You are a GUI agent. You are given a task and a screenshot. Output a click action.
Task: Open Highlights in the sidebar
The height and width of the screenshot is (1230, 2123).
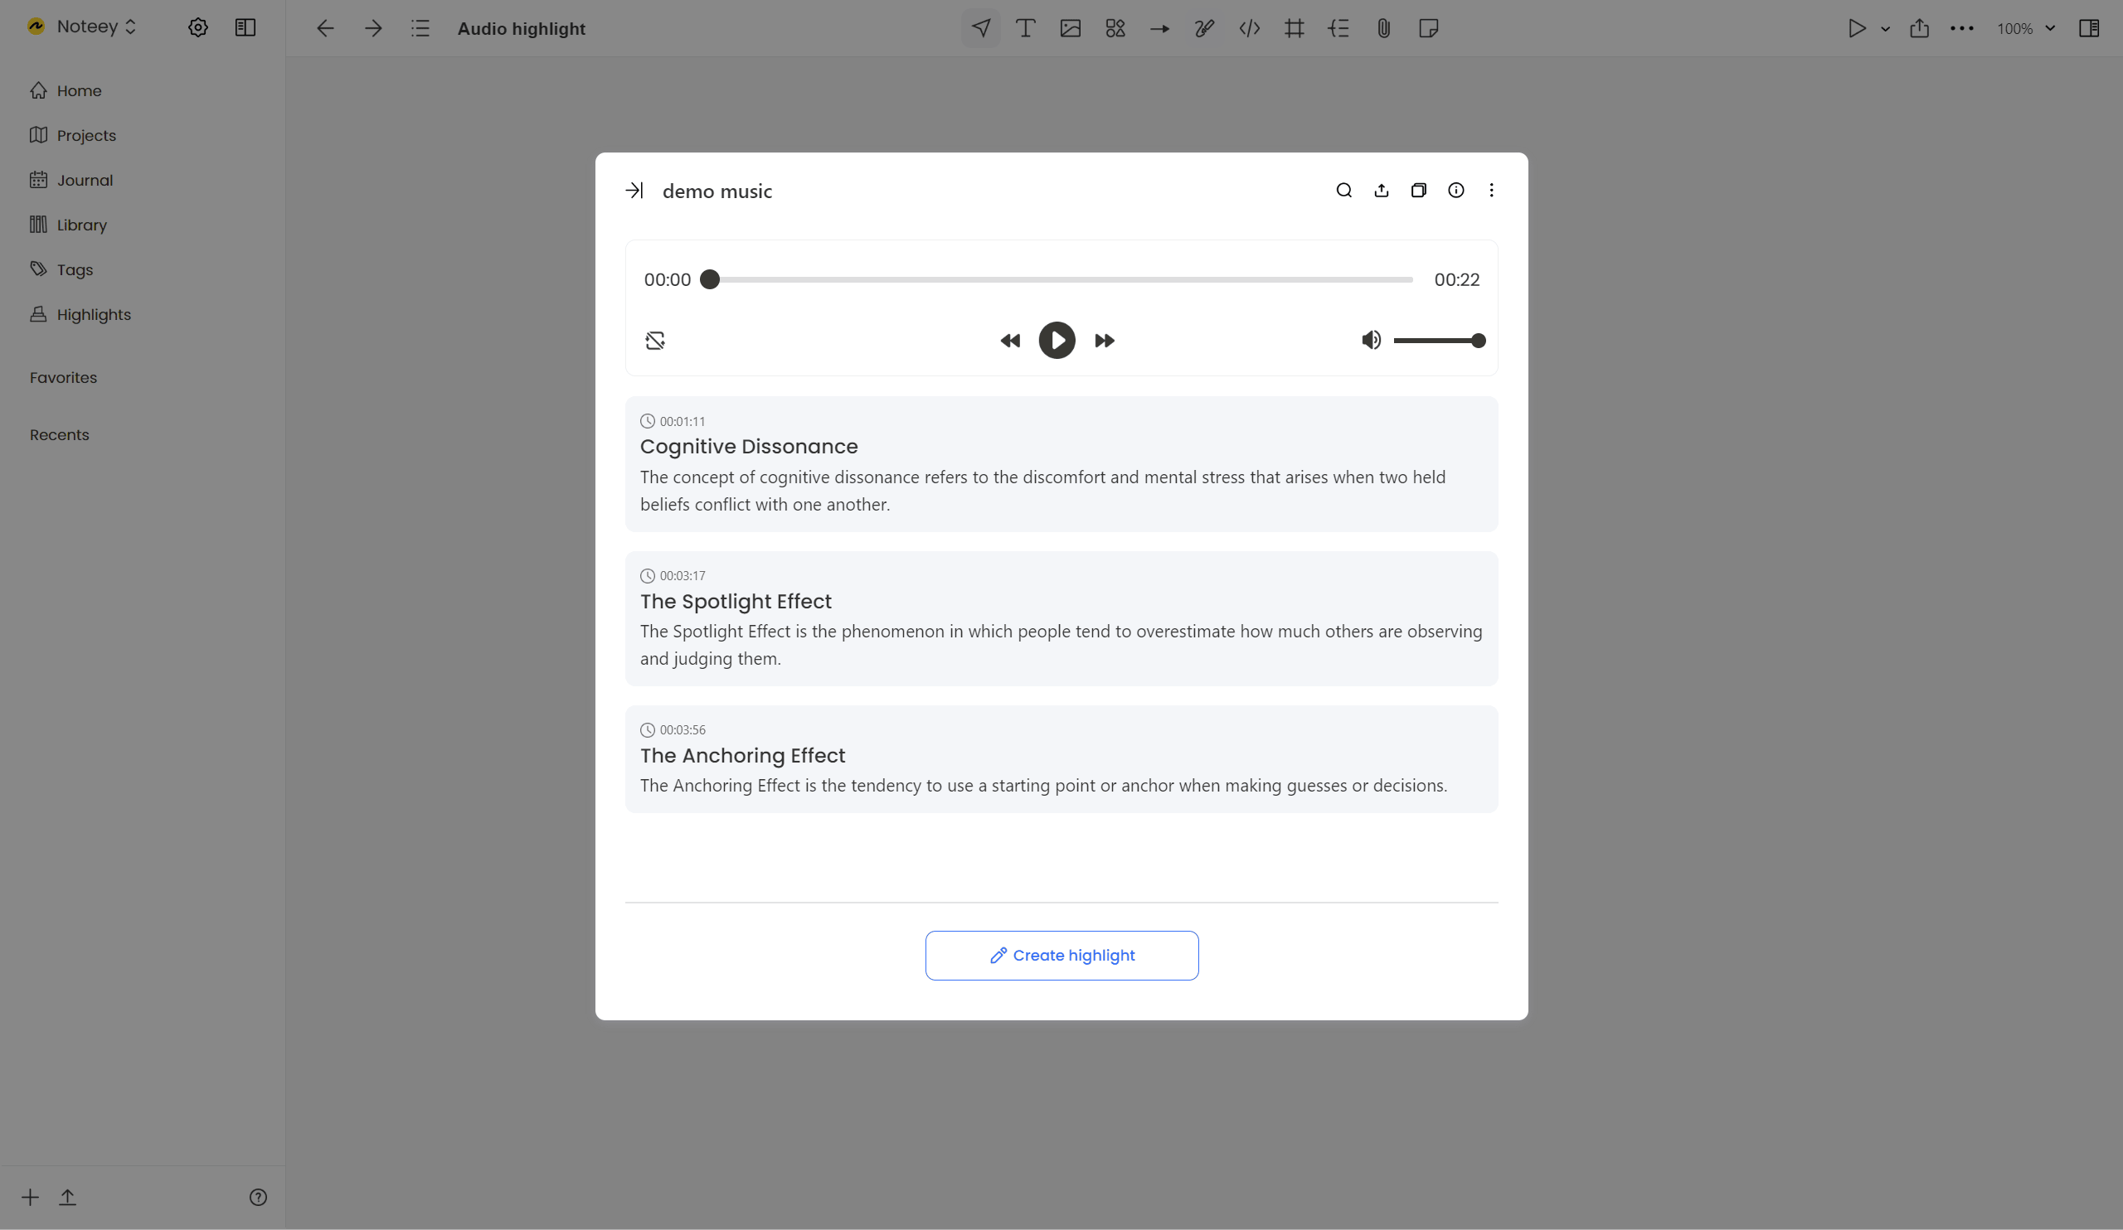[81, 313]
